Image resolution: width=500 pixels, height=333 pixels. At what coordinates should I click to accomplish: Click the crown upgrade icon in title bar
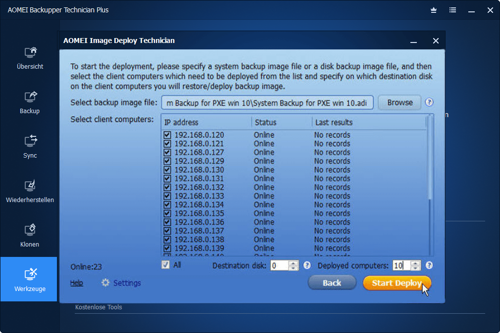pyautogui.click(x=434, y=10)
